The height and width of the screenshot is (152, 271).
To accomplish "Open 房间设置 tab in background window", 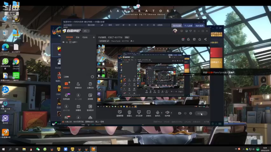I will click(x=177, y=26).
